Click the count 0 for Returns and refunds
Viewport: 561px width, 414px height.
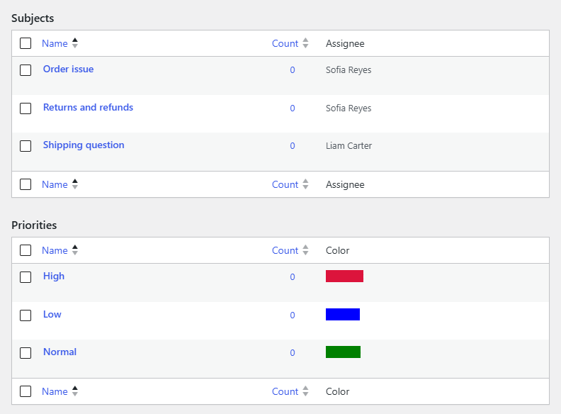click(x=293, y=108)
